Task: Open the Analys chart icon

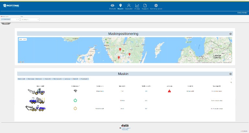Action: [x=137, y=5]
